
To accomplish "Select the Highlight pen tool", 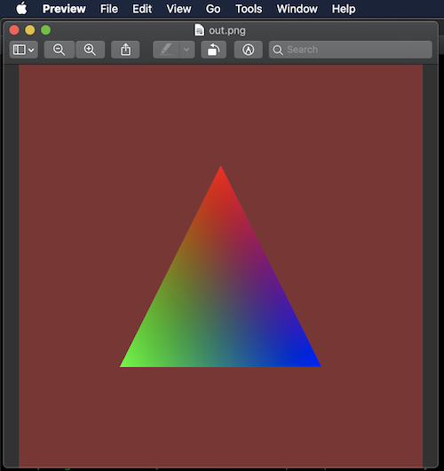I will point(166,50).
